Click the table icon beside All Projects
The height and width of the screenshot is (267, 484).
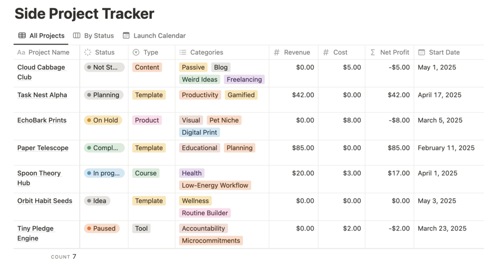[x=22, y=36]
